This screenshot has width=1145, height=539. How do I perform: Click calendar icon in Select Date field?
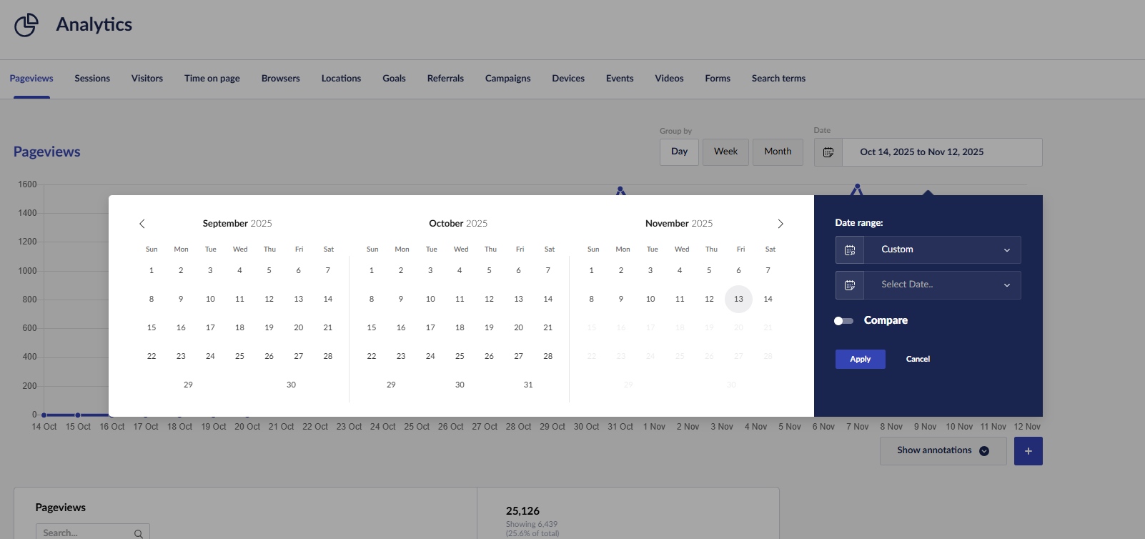point(850,285)
